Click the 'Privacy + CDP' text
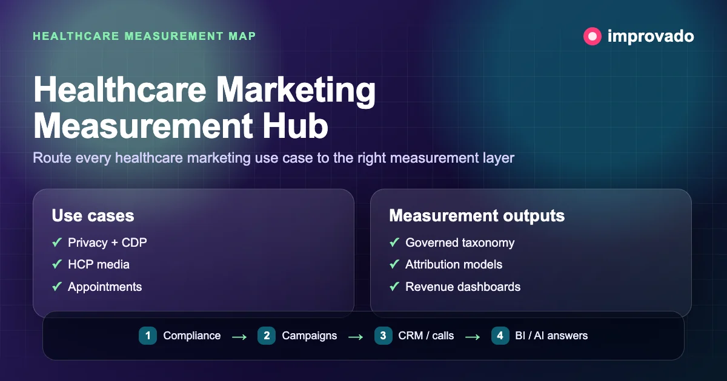 [107, 243]
